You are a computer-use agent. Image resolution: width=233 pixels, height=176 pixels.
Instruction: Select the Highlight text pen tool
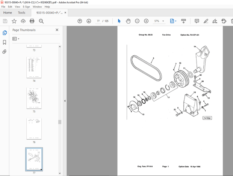206,21
